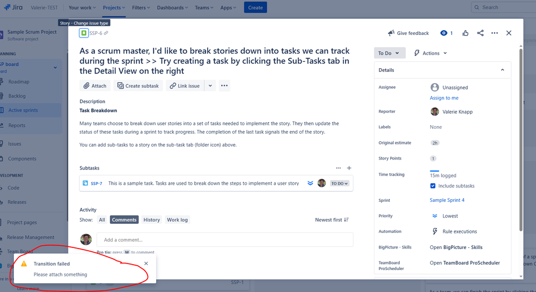The image size is (536, 292).
Task: Click the Story Points value 1
Action: point(433,158)
